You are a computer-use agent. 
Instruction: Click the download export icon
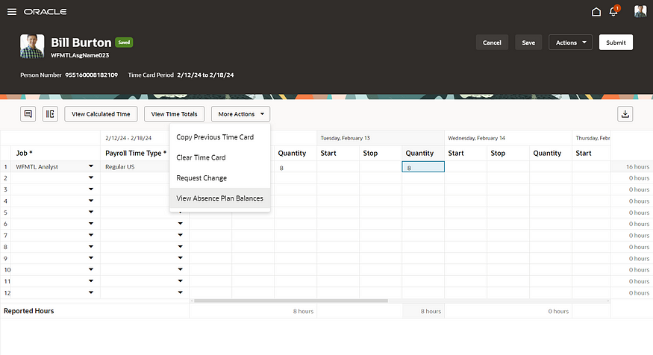coord(625,114)
